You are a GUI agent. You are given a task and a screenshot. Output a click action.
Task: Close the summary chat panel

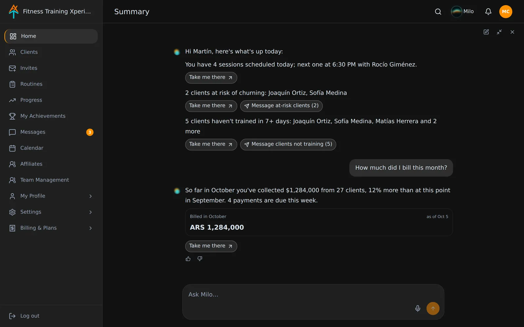tap(512, 32)
